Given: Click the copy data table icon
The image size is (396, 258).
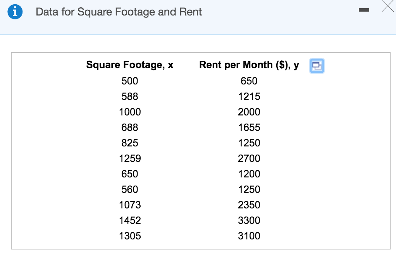Looking at the screenshot, I should [x=316, y=66].
